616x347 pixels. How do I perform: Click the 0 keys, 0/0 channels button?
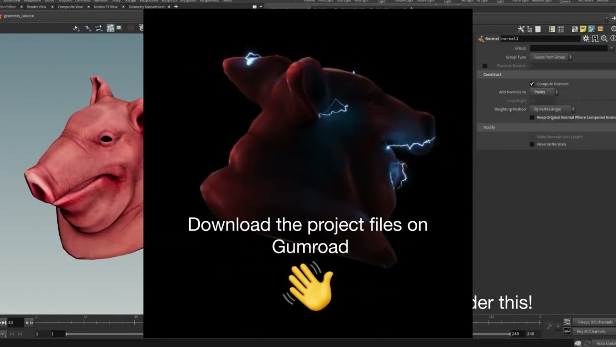point(595,322)
